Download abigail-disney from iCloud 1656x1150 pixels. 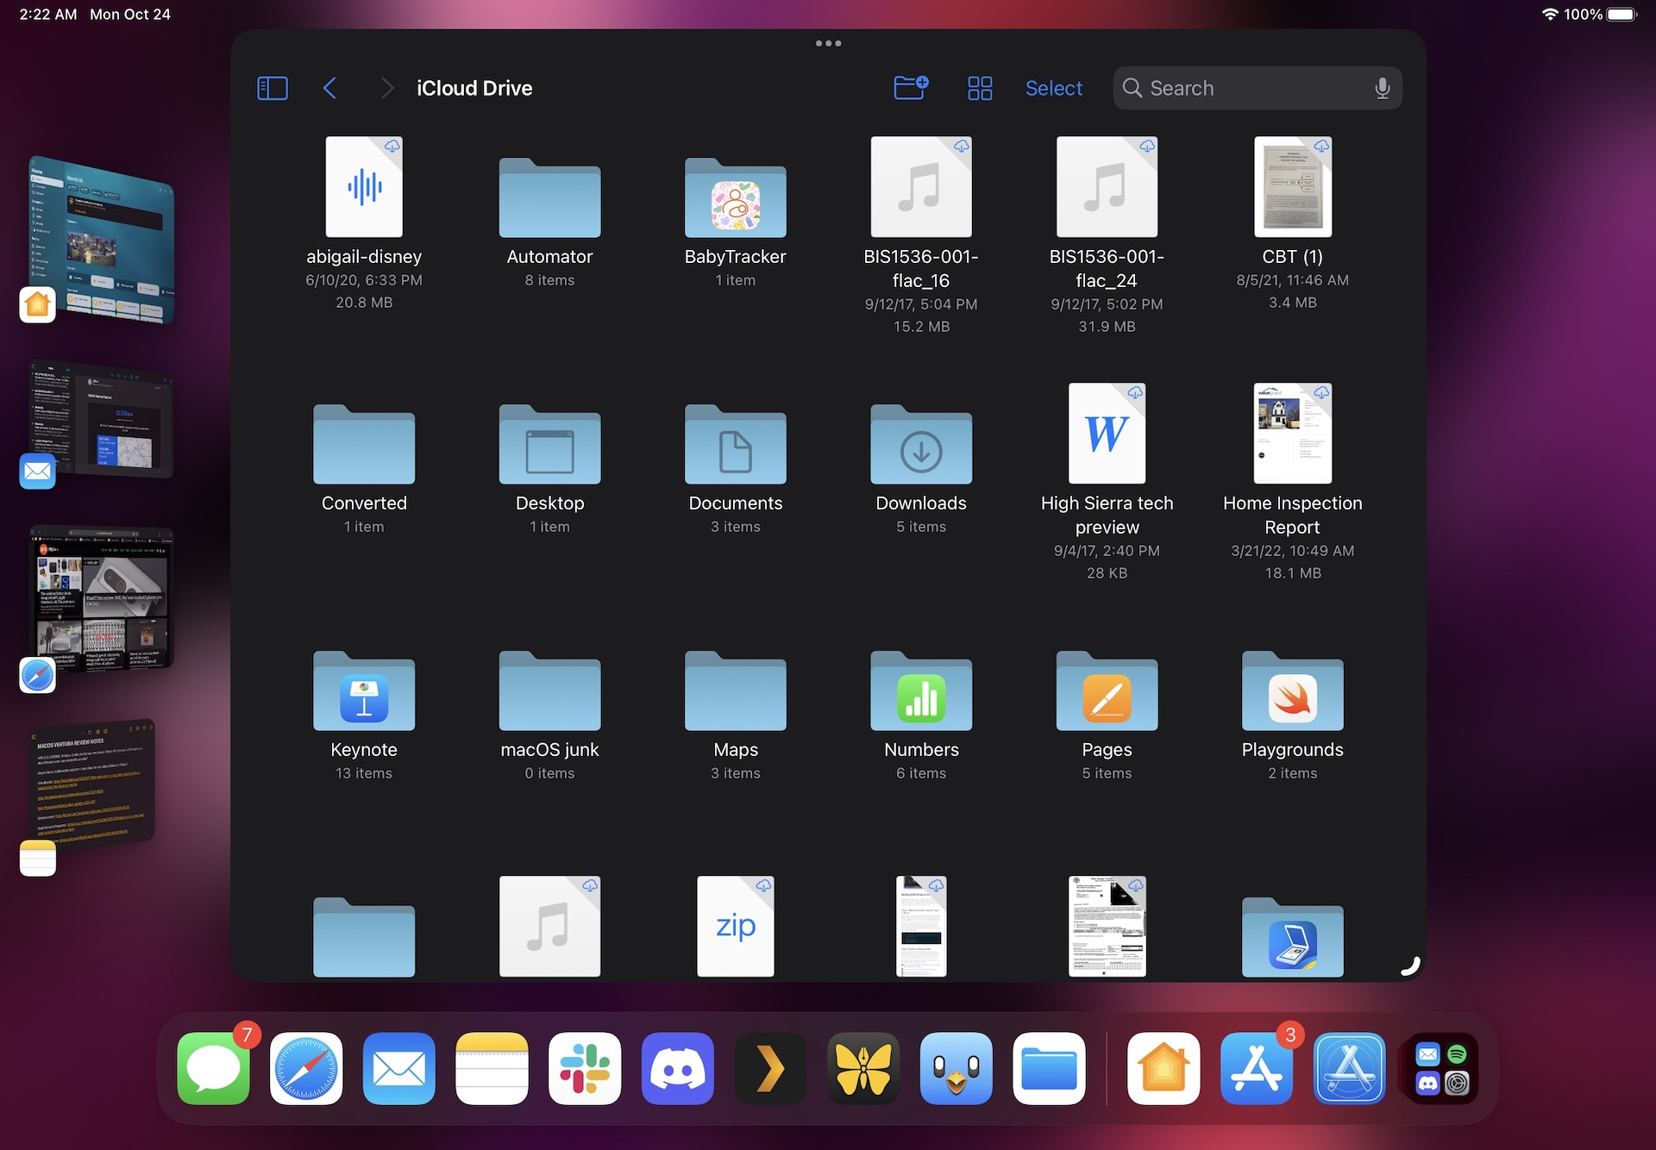[x=392, y=146]
